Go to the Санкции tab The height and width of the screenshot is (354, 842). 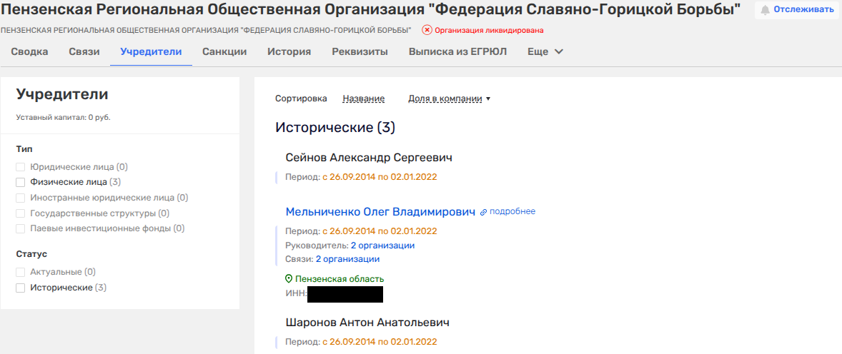point(224,52)
